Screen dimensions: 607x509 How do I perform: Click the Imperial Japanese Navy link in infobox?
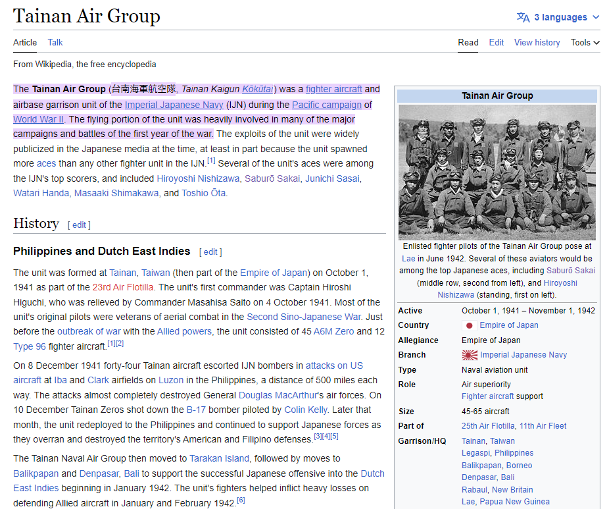(523, 355)
